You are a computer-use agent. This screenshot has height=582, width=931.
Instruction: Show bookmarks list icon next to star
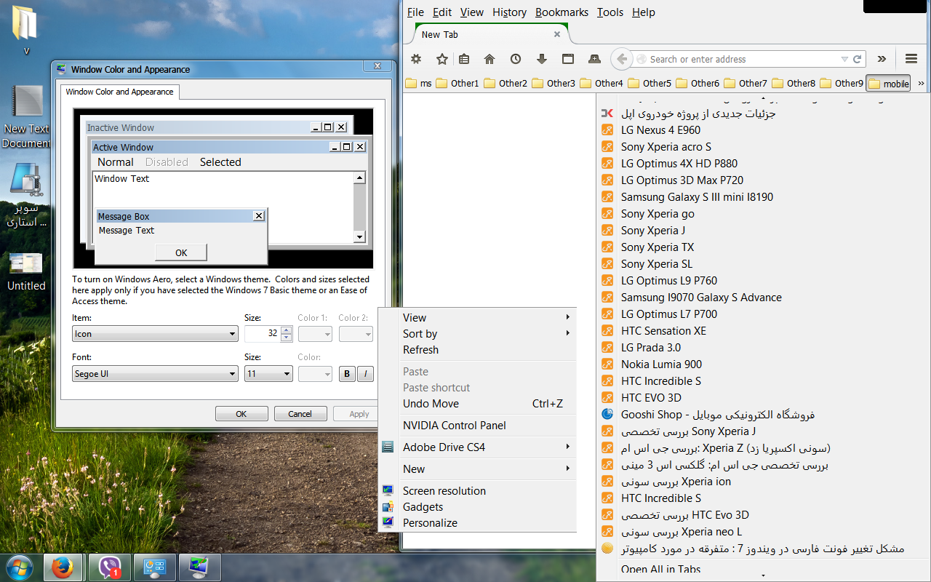pos(464,59)
